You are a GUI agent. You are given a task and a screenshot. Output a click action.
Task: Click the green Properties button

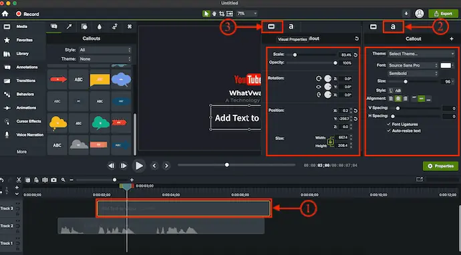point(440,166)
